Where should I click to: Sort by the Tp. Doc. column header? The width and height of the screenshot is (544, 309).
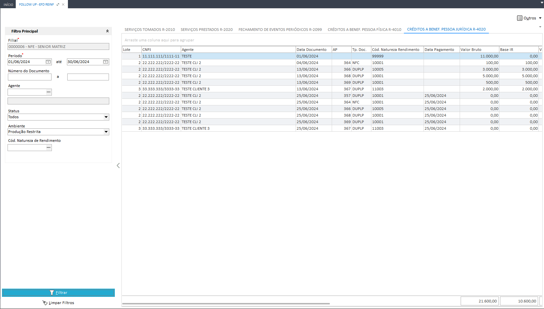coord(361,50)
